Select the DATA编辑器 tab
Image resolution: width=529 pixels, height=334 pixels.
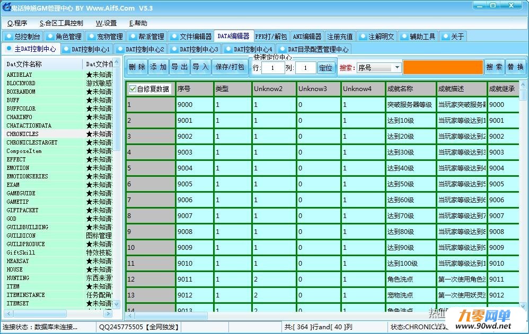[233, 36]
